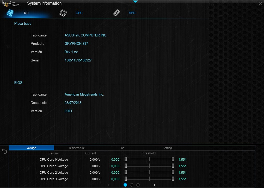Click BIOS version 0903
Viewport: 264px width, 188px height.
(68, 111)
